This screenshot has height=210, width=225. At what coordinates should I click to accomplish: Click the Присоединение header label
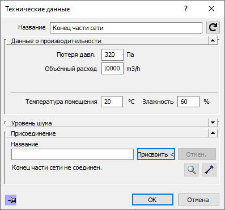click(x=33, y=133)
